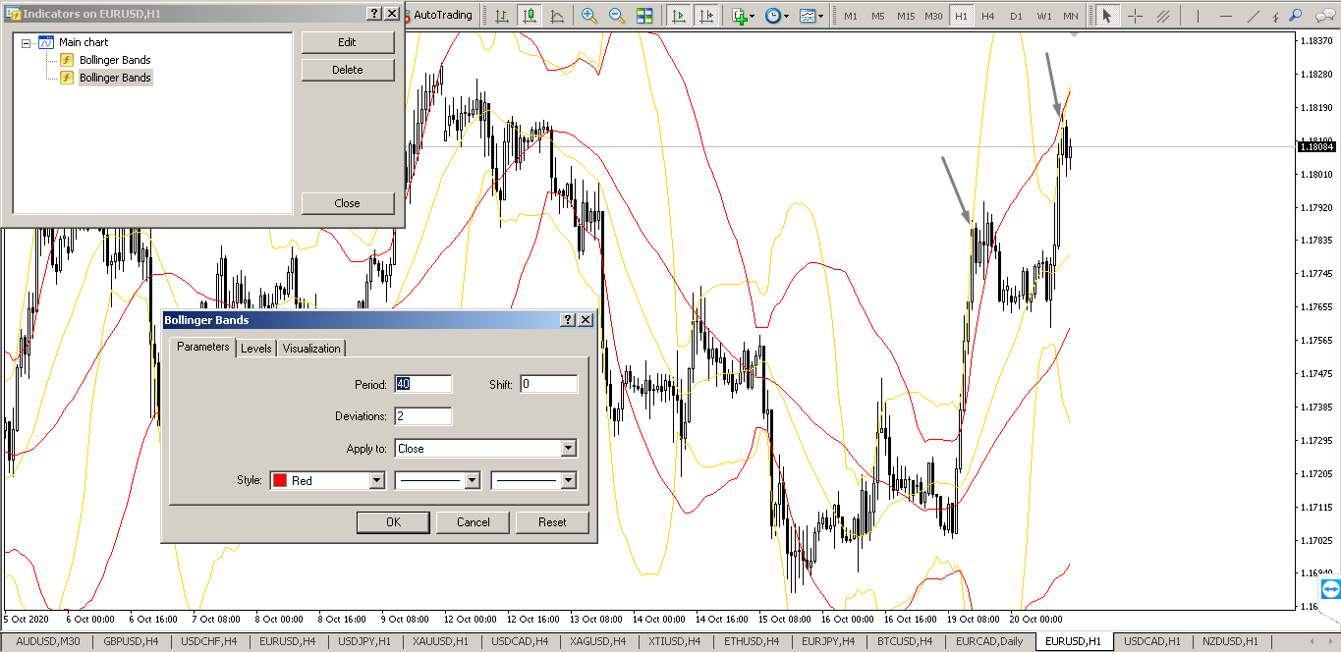Select the Parameters tab
Screen dimensions: 1341x652
(x=203, y=347)
